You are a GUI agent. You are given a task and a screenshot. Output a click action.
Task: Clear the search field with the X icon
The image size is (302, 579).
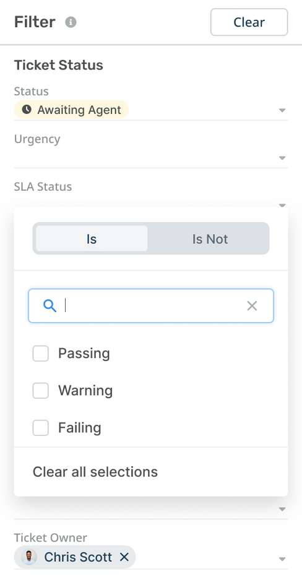(252, 306)
